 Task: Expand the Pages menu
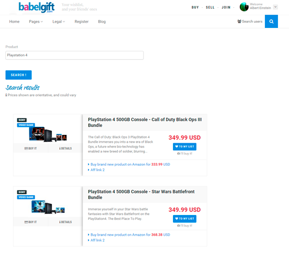tap(36, 22)
